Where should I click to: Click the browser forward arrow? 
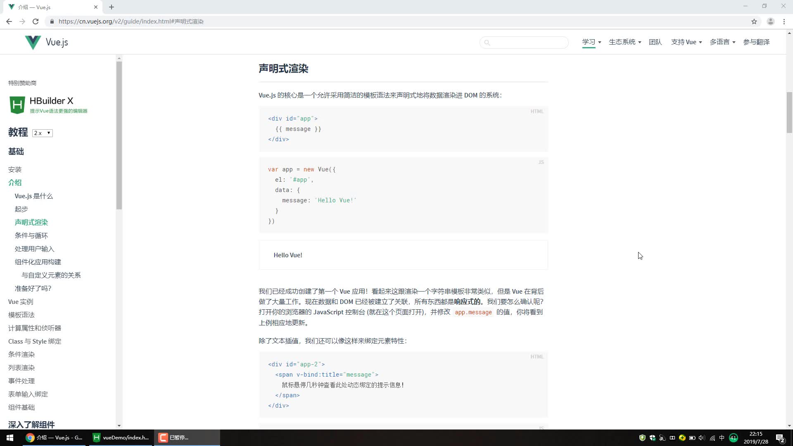coord(22,21)
